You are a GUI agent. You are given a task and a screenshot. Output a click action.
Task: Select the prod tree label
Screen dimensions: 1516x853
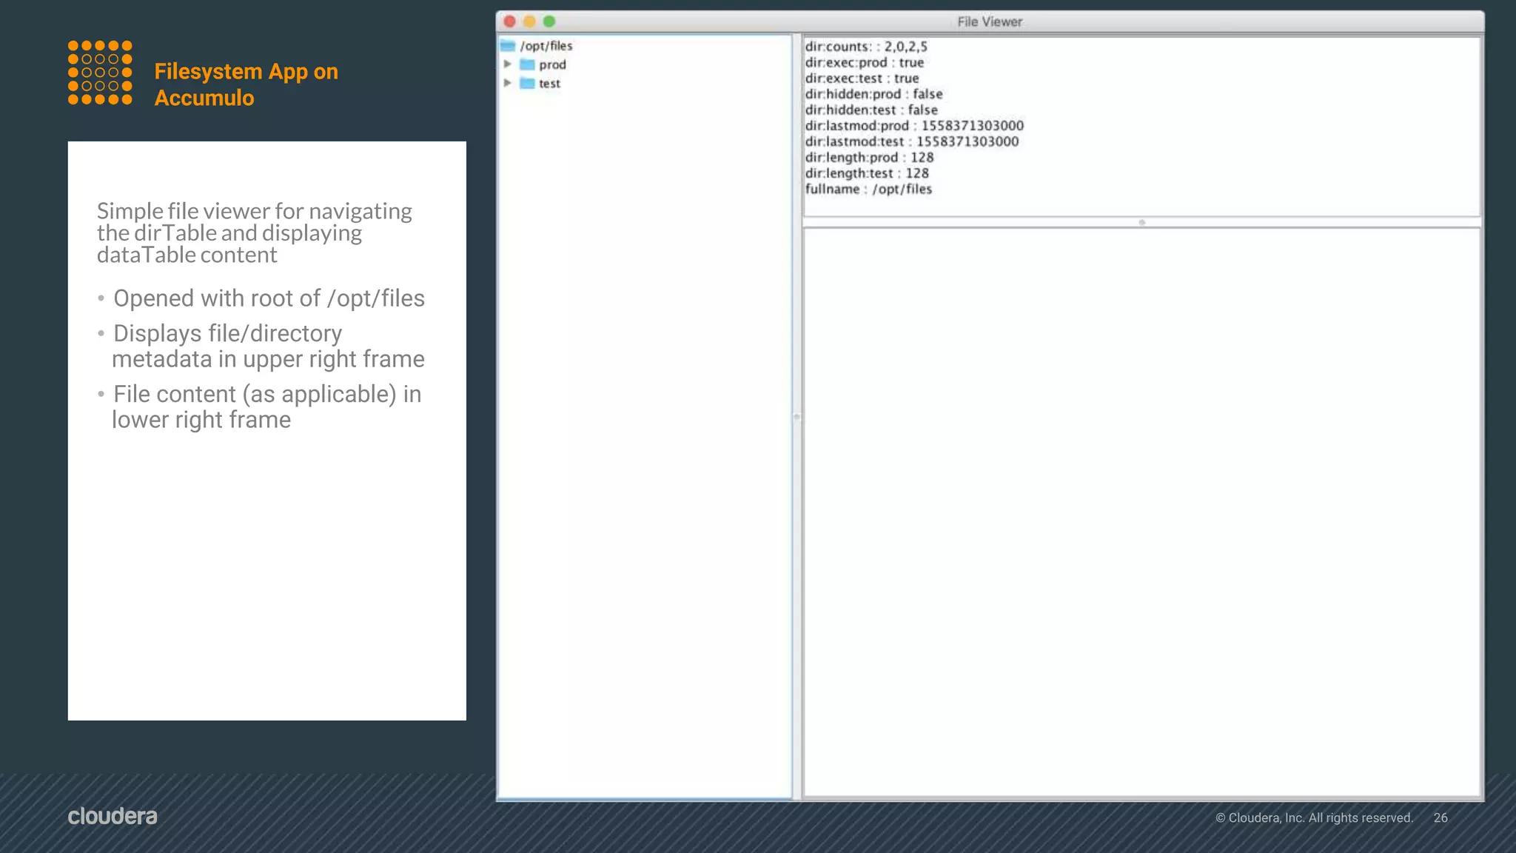click(x=552, y=64)
